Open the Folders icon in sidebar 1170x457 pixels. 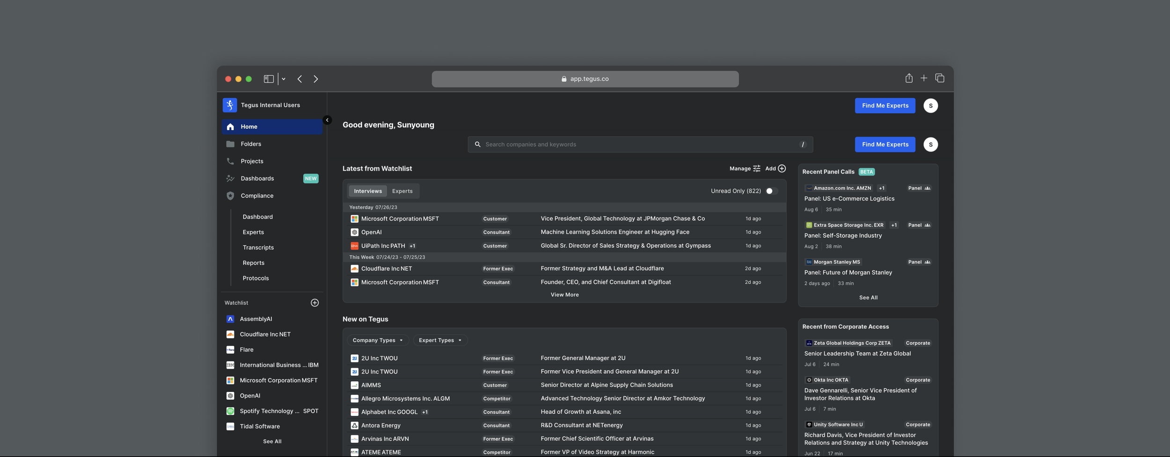[x=230, y=144]
